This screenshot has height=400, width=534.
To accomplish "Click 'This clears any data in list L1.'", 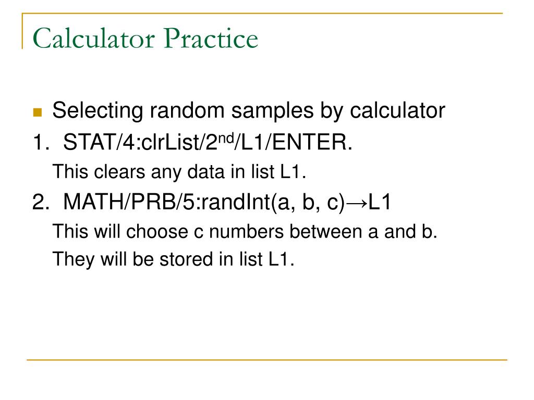I will 179,171.
